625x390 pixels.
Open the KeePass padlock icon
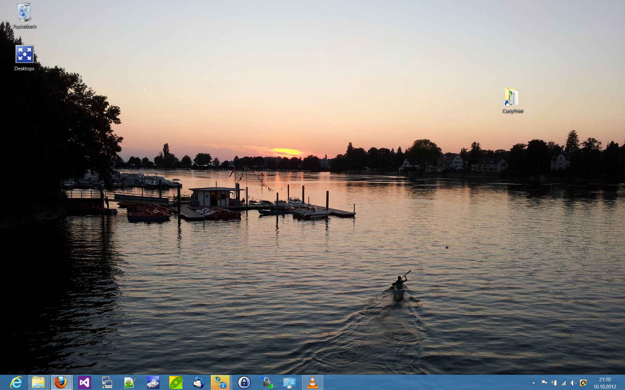[x=244, y=383]
